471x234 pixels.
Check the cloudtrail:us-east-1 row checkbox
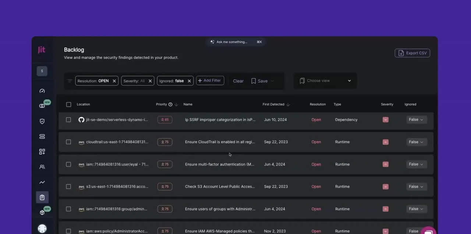[x=68, y=142]
